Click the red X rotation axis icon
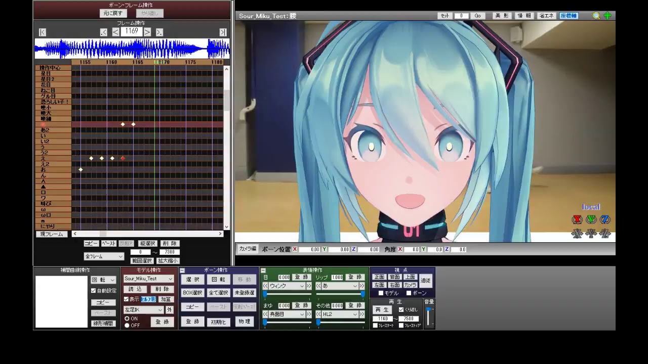Viewport: 648px width, 364px height. pyautogui.click(x=577, y=219)
